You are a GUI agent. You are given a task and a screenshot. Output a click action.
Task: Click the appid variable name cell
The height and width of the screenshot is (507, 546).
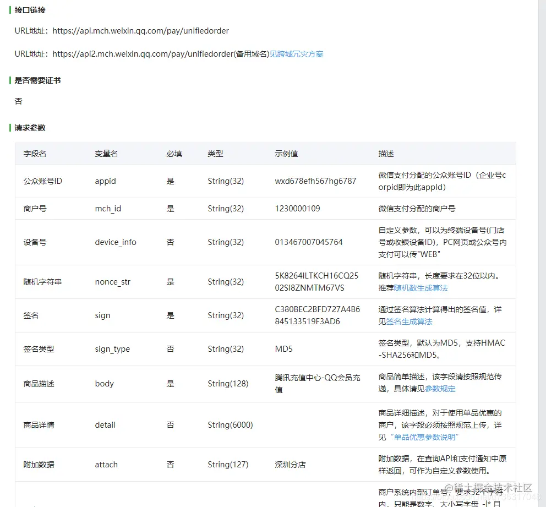pos(105,181)
